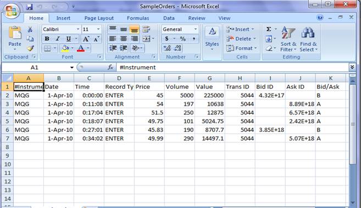Save the workbook from Quick Access Toolbar
The height and width of the screenshot is (208, 361).
point(29,7)
